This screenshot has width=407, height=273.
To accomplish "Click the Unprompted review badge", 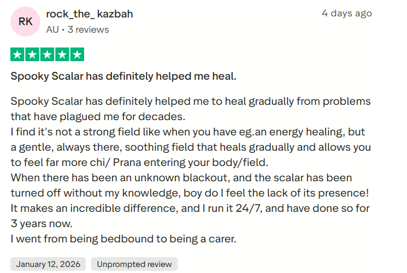I will pos(134,264).
